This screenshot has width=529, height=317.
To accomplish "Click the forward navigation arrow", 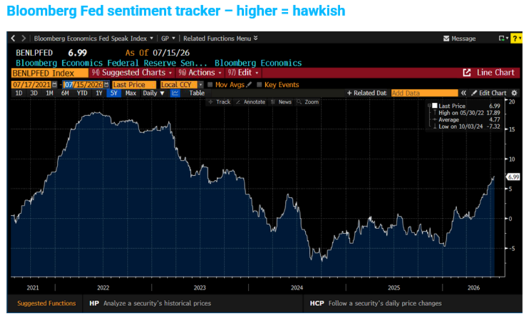I will (24, 38).
